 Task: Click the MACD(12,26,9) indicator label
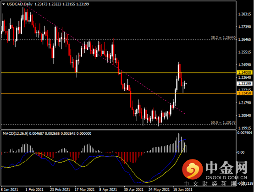coord(15,133)
